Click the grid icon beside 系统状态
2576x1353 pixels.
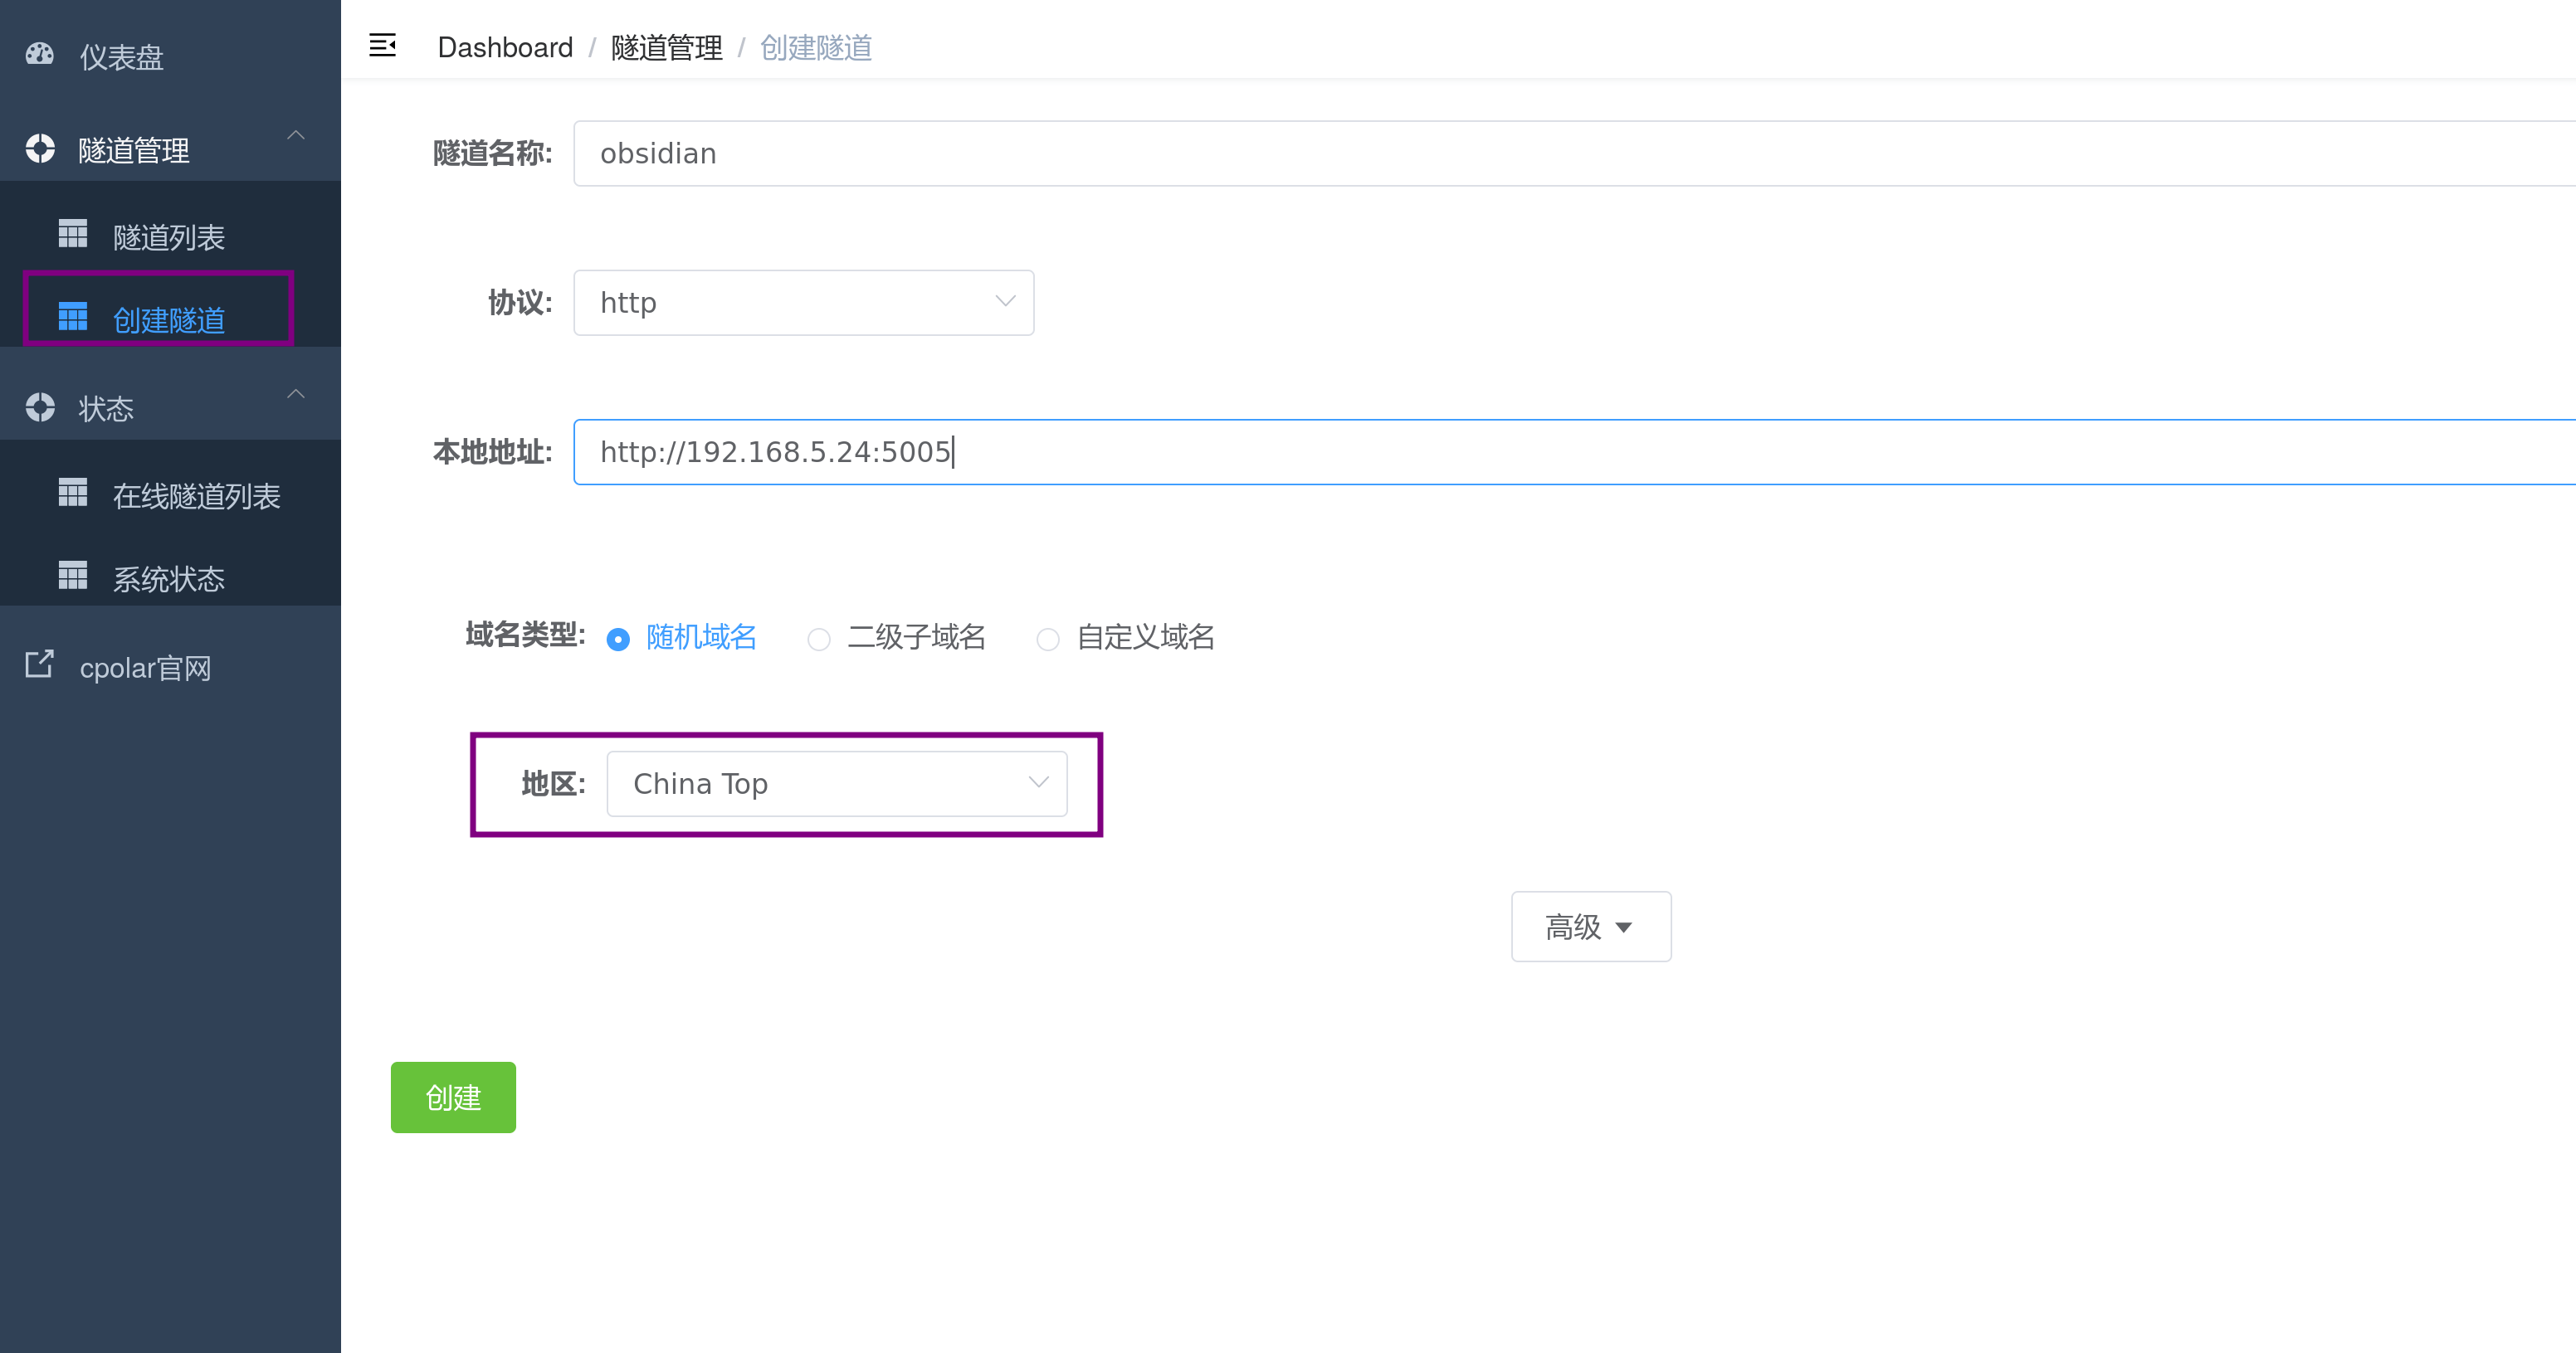coord(72,576)
